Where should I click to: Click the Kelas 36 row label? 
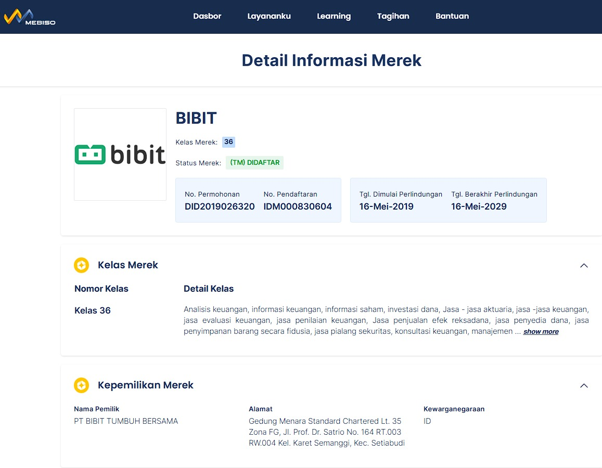pos(93,310)
